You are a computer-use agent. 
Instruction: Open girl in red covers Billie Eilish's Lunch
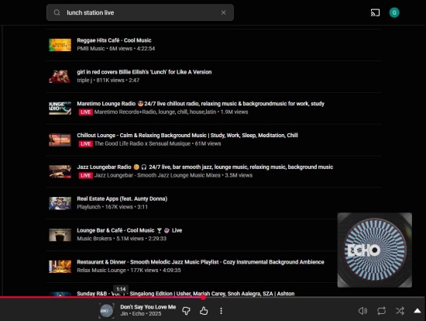[144, 72]
